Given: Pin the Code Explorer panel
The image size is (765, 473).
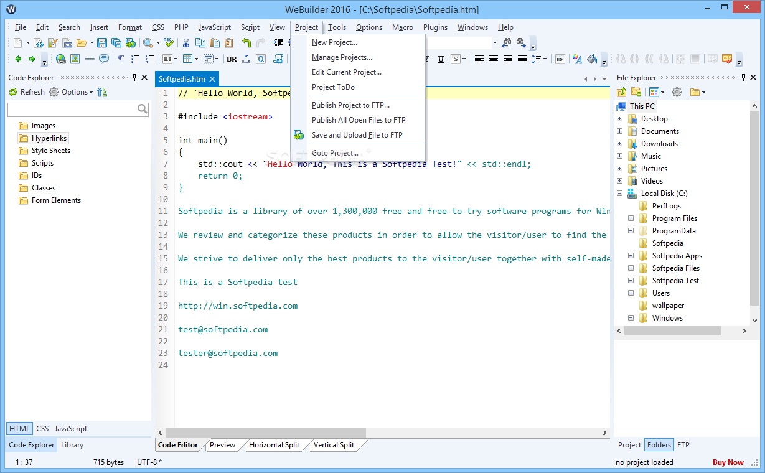Looking at the screenshot, I should 134,77.
